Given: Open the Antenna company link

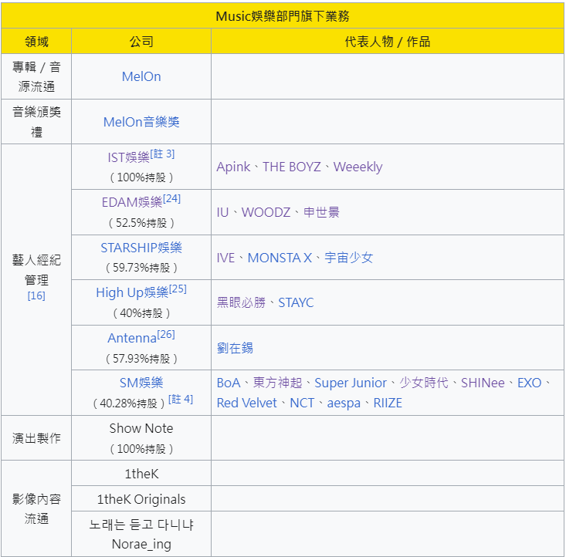Looking at the screenshot, I should (x=132, y=338).
